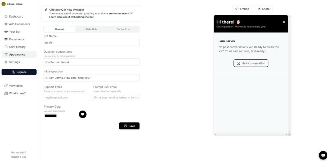Open Learn more about embedding chatbot
Image resolution: width=327 pixels, height=162 pixels.
(71, 17)
